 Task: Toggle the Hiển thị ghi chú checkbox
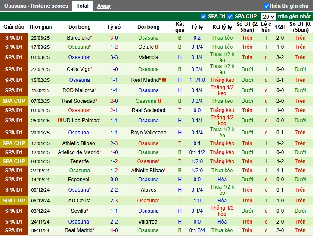(x=267, y=6)
